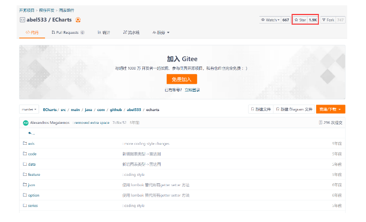Open 'more coding style changes' commit on axis row
This screenshot has height=222, width=366.
point(146,144)
